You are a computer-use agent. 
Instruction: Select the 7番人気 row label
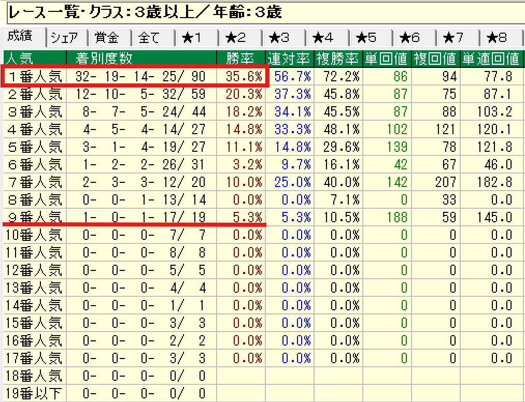(34, 182)
